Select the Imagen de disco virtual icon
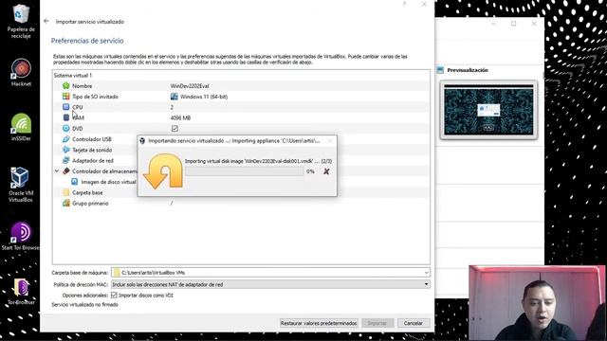This screenshot has width=607, height=341. [74, 181]
